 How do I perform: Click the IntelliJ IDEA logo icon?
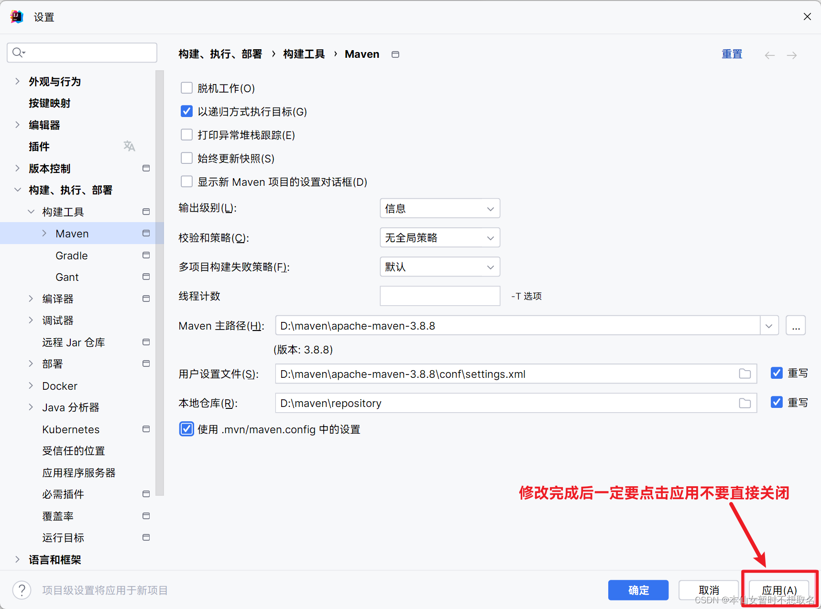click(17, 17)
